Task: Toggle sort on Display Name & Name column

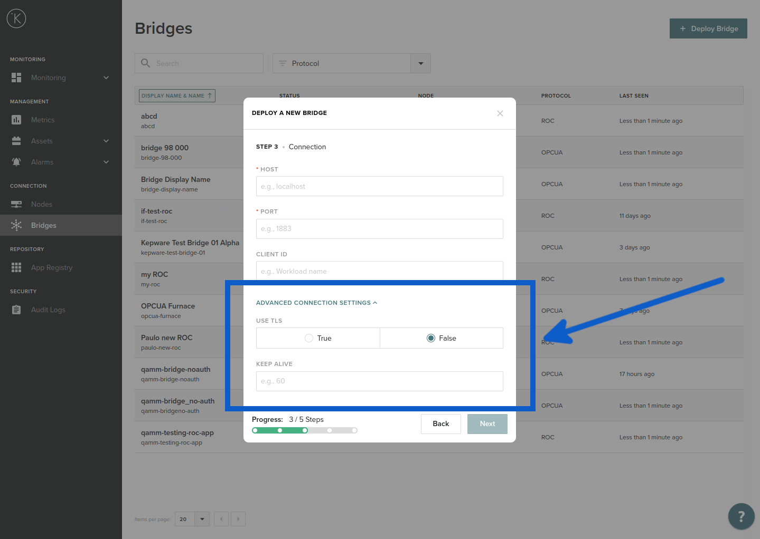Action: click(177, 95)
